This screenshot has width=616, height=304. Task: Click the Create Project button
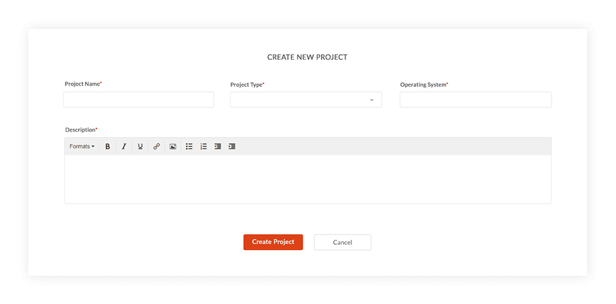[x=273, y=242]
